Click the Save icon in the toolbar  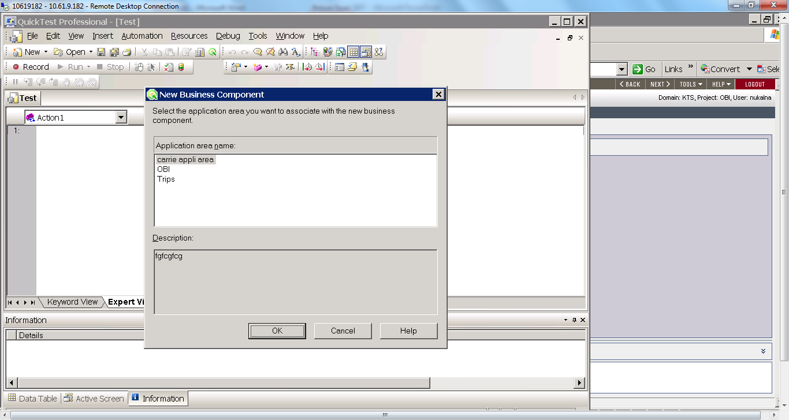pos(101,52)
